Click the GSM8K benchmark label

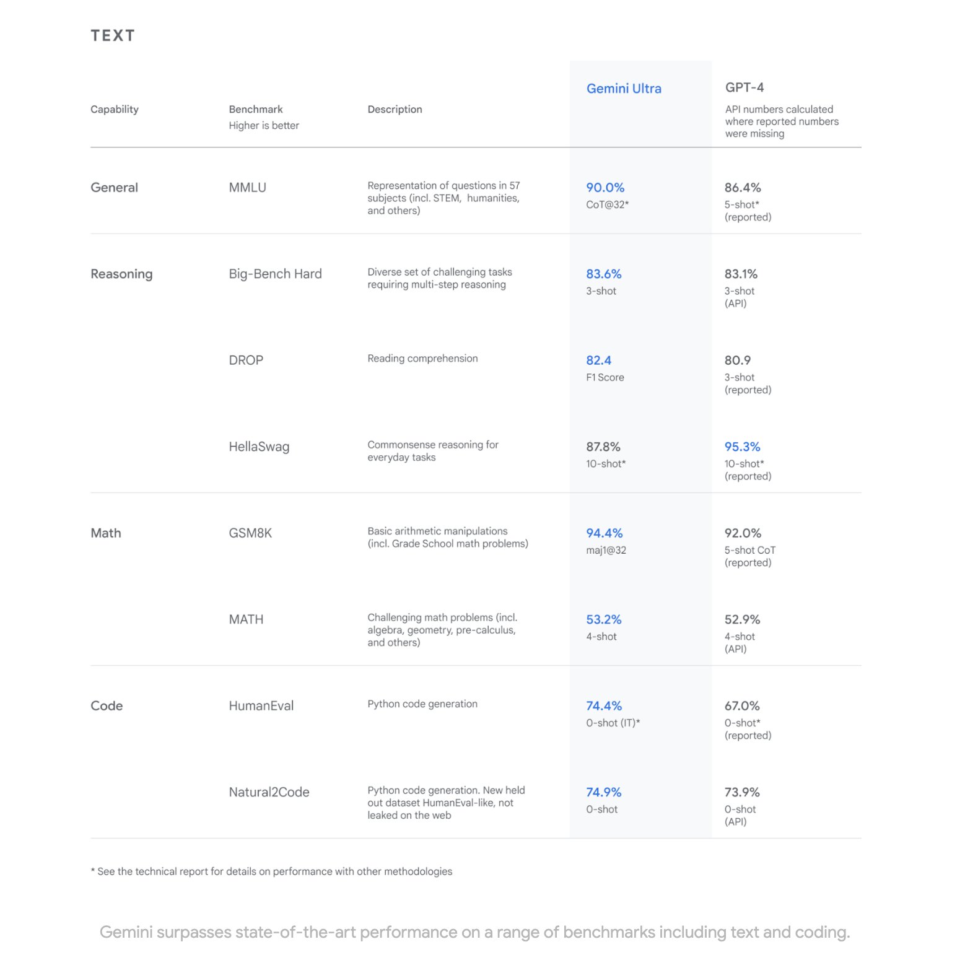(250, 533)
